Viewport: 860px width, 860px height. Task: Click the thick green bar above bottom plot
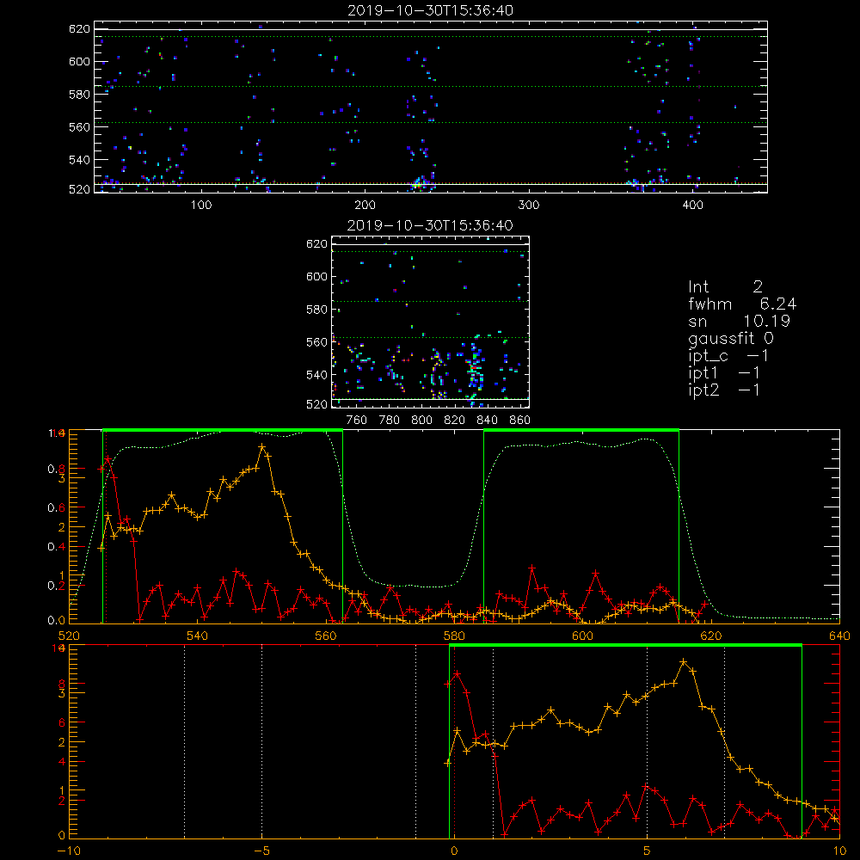(x=625, y=645)
